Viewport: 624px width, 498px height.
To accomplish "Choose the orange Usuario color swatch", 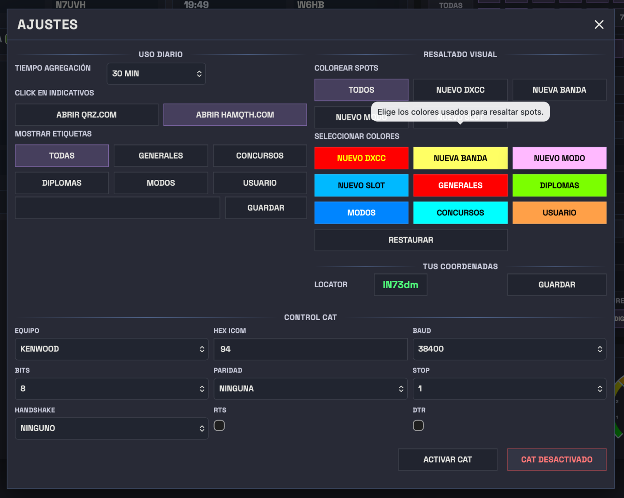I will point(559,213).
